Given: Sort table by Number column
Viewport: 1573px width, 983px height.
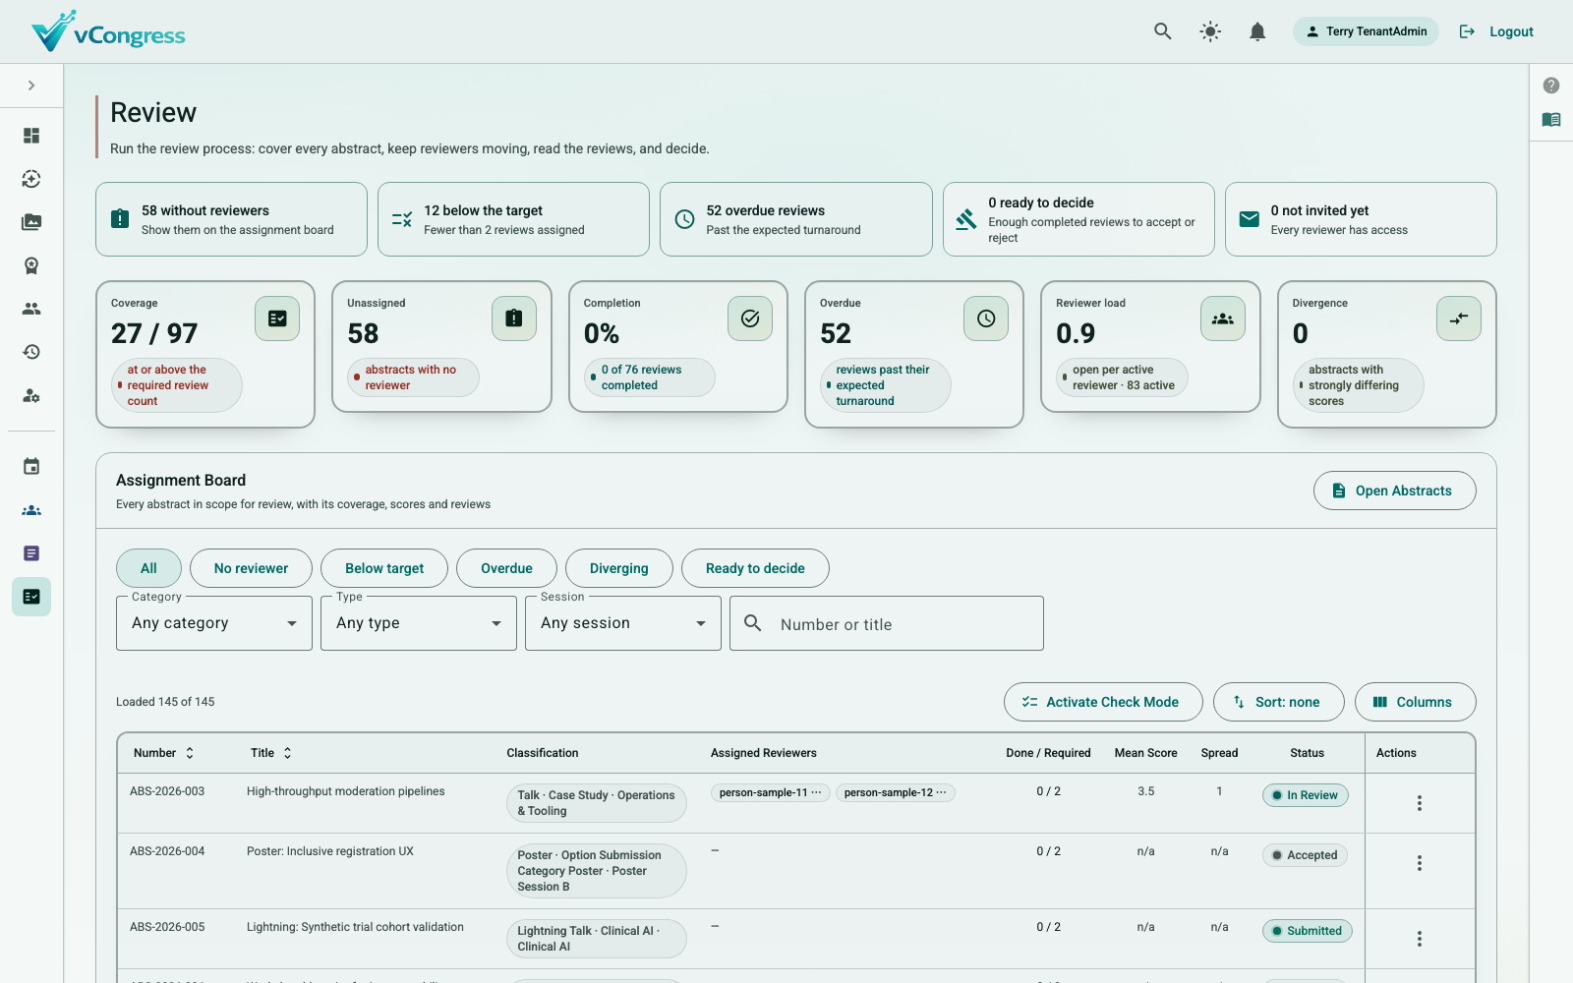Looking at the screenshot, I should (164, 753).
